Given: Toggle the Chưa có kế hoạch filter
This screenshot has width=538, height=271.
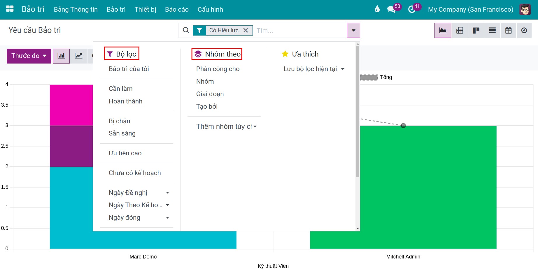Looking at the screenshot, I should [x=135, y=173].
